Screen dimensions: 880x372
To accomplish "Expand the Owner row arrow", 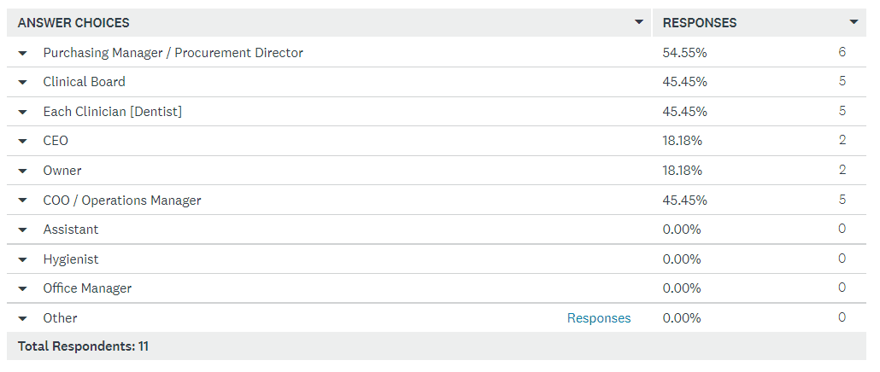I will 22,171.
